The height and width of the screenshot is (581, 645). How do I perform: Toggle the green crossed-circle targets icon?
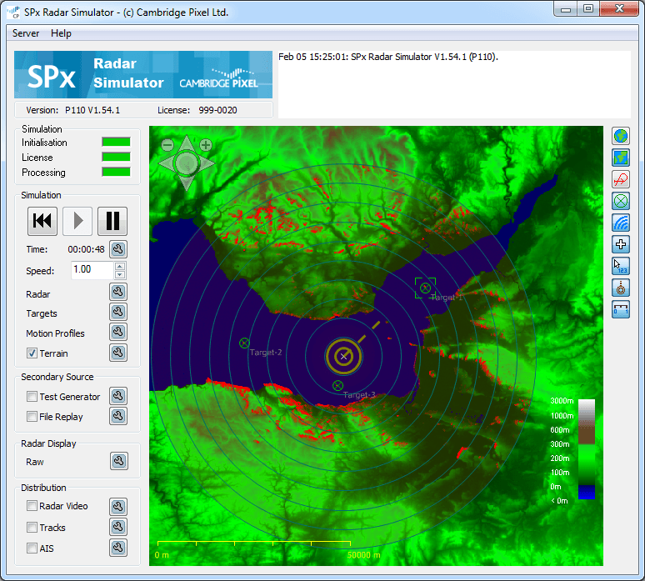[x=620, y=201]
